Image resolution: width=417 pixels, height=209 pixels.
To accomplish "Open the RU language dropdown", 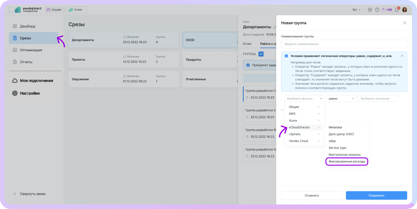I will 356,10.
